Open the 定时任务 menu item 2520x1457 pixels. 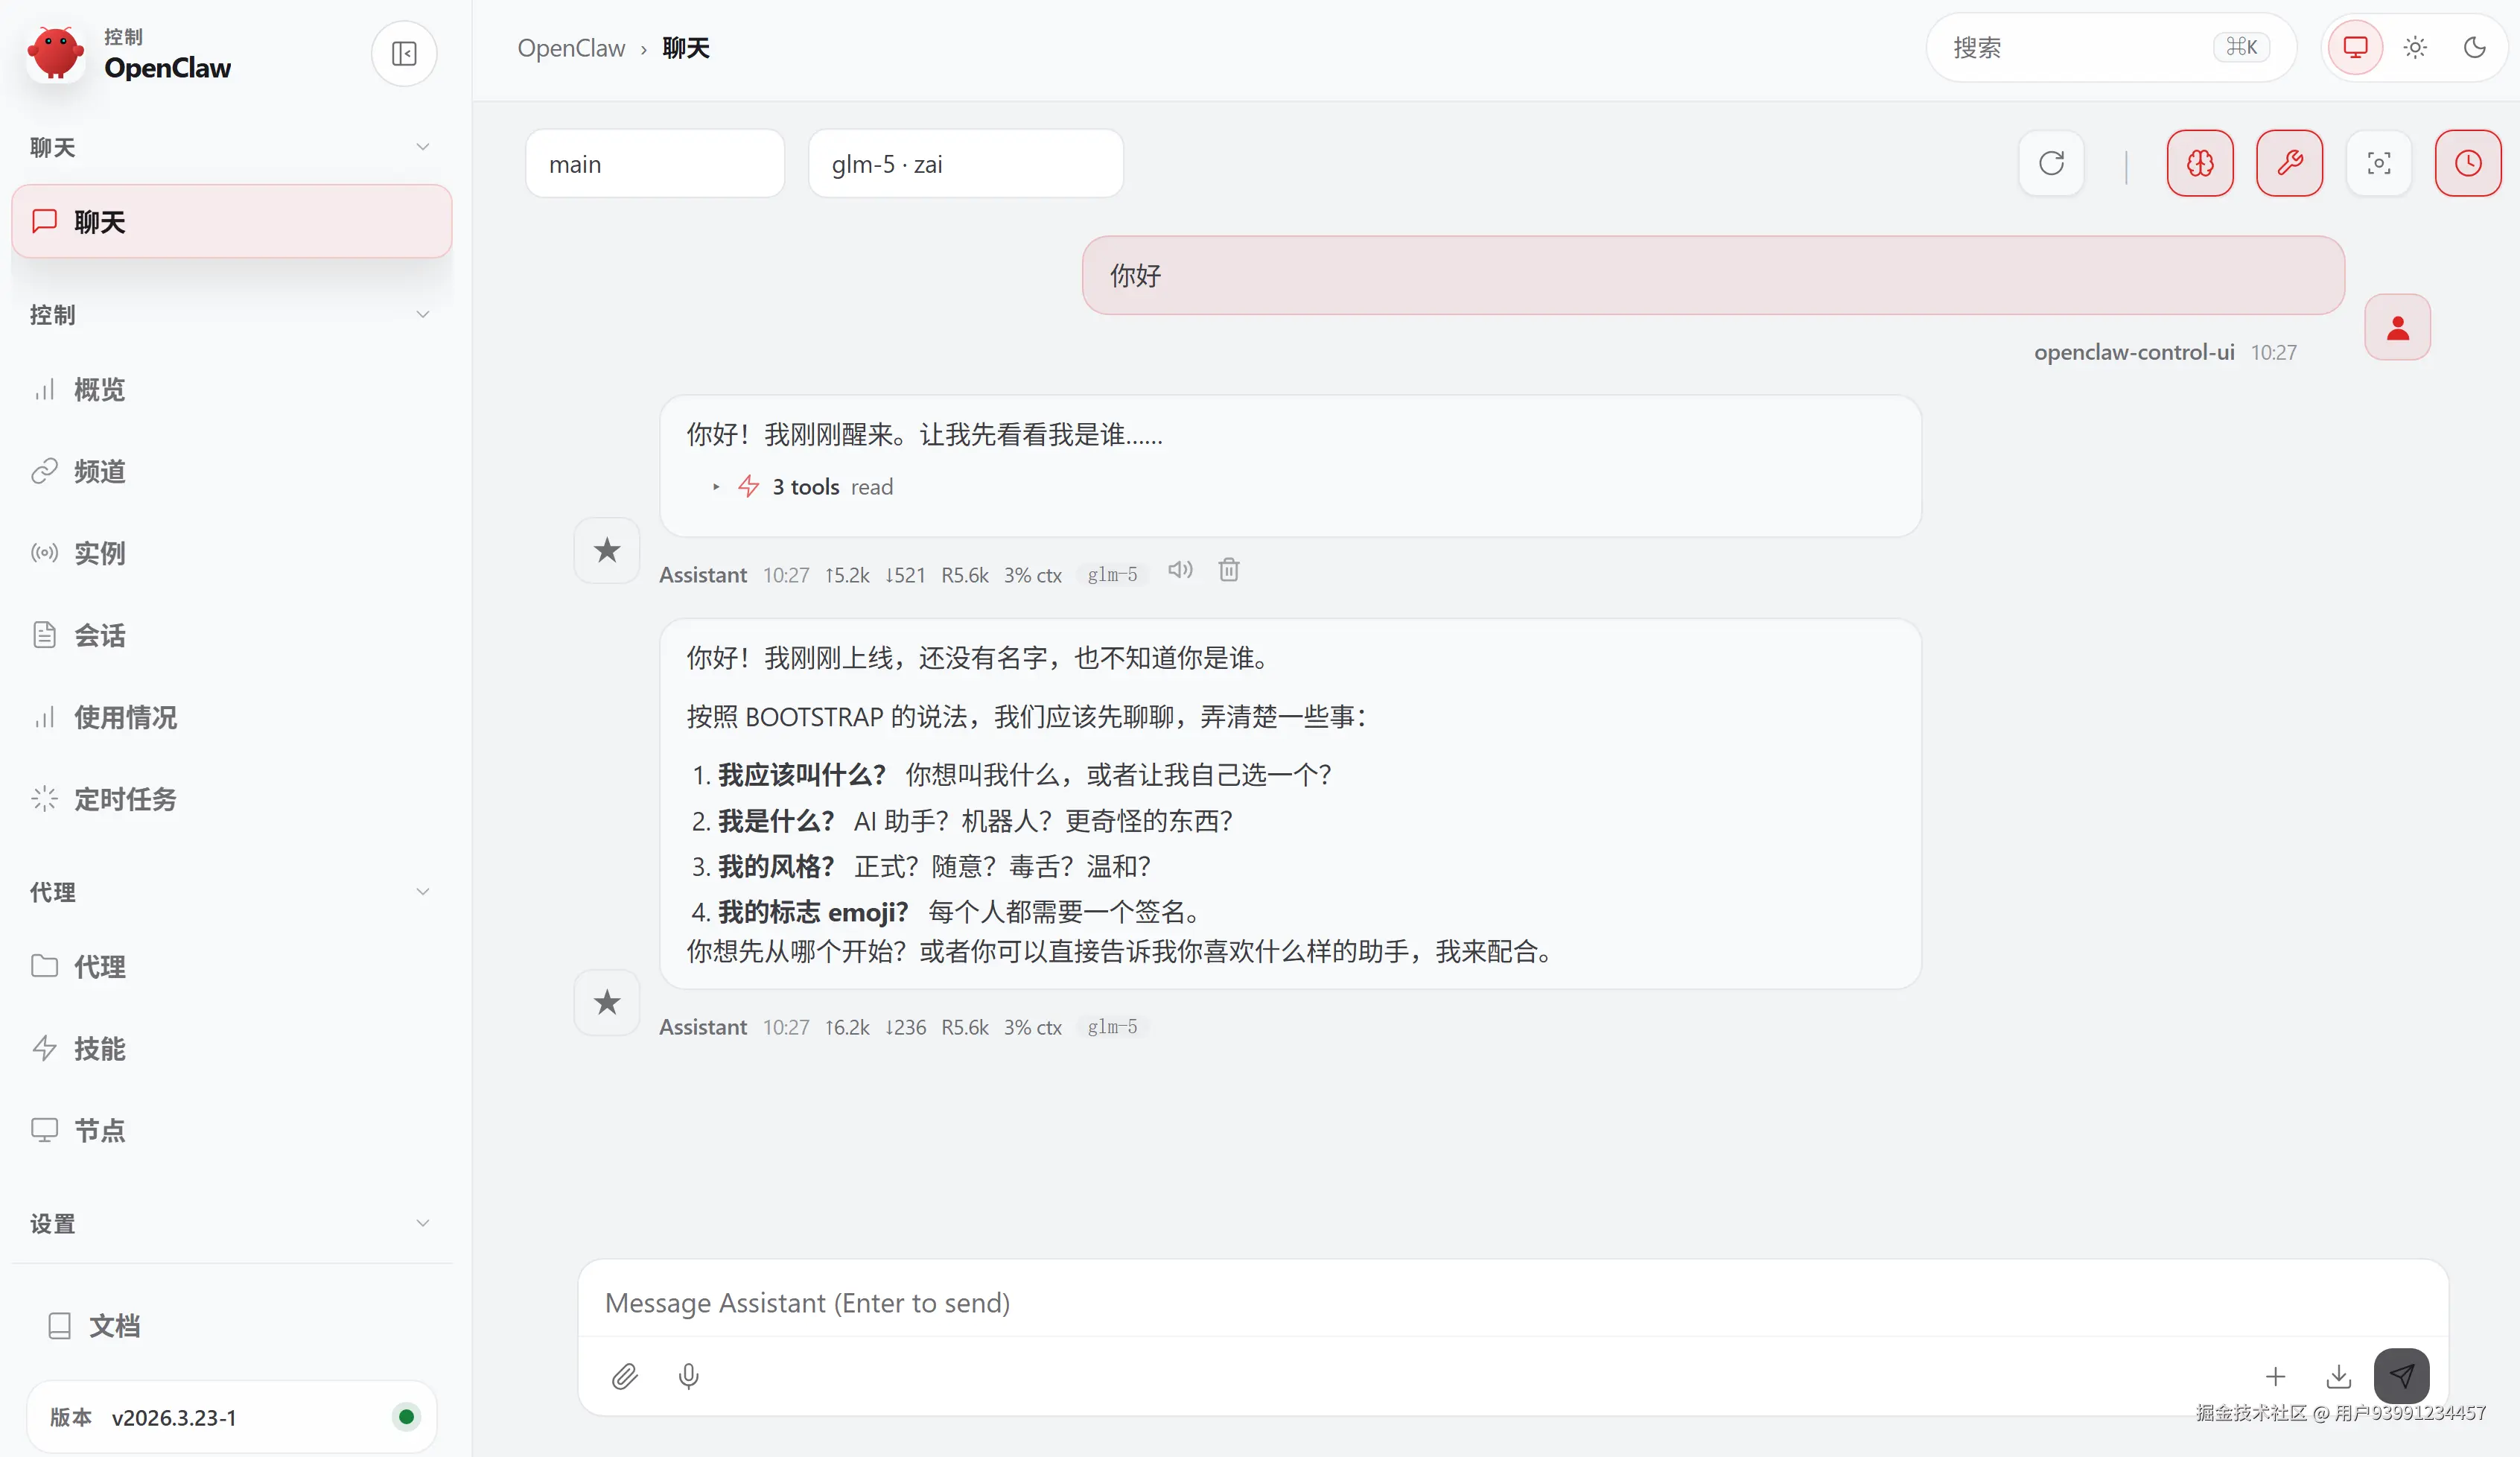pyautogui.click(x=125, y=799)
